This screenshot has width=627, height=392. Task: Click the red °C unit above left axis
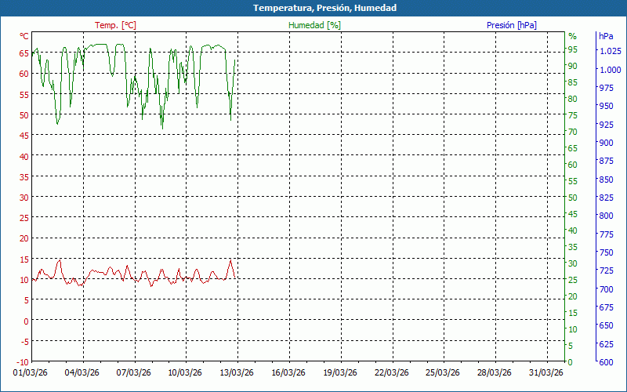24,36
